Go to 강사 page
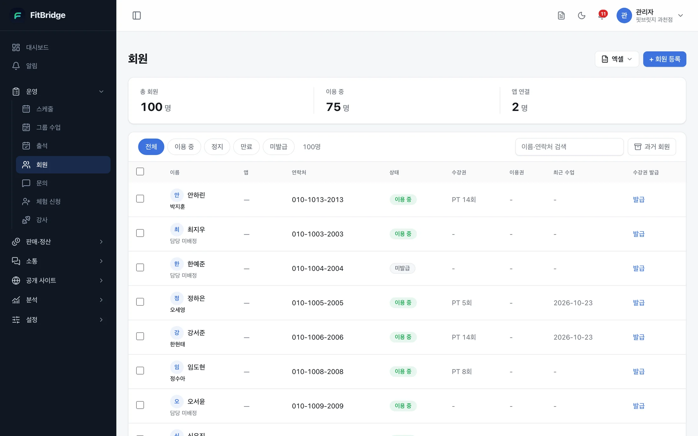This screenshot has width=698, height=436. click(63, 220)
